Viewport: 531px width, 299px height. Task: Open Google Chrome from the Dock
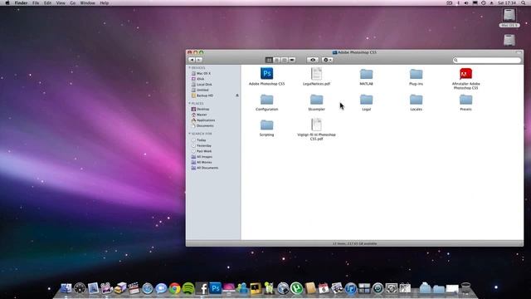click(175, 288)
